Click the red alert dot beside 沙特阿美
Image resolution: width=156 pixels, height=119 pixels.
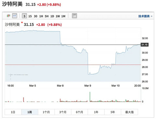click(22, 22)
